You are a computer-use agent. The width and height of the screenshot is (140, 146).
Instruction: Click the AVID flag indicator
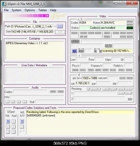coord(74,33)
